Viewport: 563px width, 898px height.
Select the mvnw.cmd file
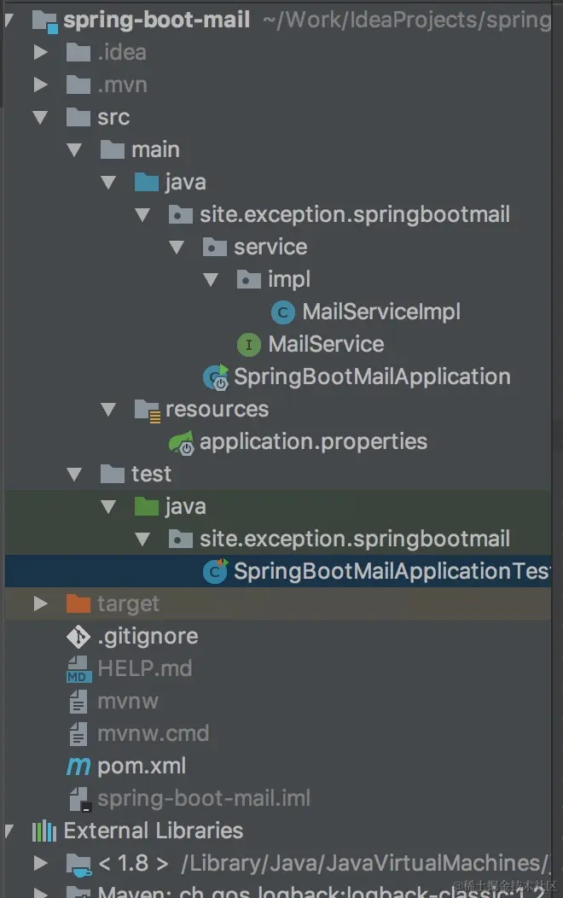click(x=154, y=733)
